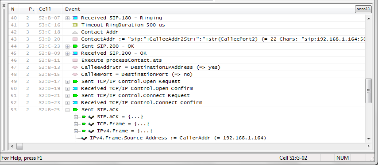Collapse the Sent SIP.ACK event
Image resolution: width=378 pixels, height=165 pixels.
67,110
